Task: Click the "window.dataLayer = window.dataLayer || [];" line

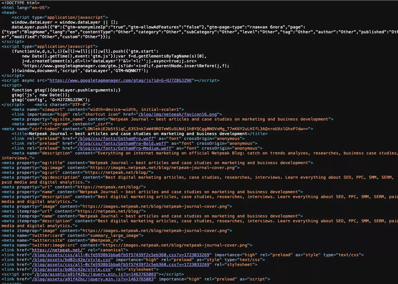Action: tap(65, 22)
